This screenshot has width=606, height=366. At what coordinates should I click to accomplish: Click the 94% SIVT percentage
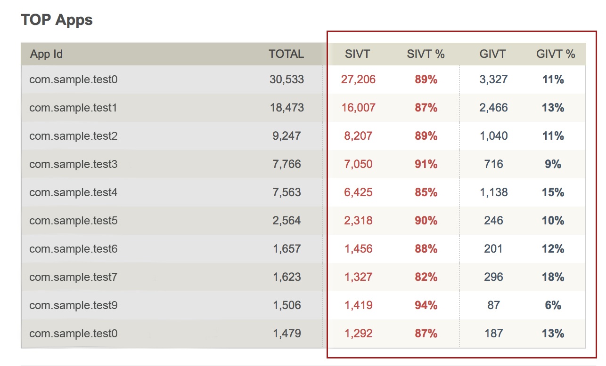click(x=426, y=305)
